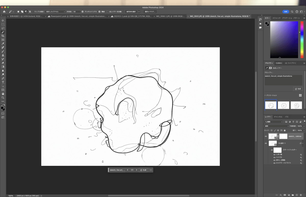The width and height of the screenshot is (306, 197).
Task: Enable the 全レイヤーを対象 checkbox
Action: coord(107,12)
